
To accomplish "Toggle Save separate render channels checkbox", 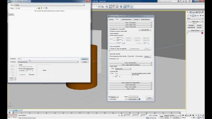I will (x=110, y=56).
